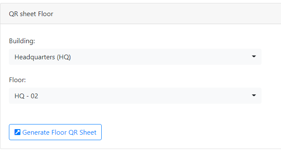281x163 pixels.
Task: Click the external-link arrow icon on Generate button
Action: (17, 132)
